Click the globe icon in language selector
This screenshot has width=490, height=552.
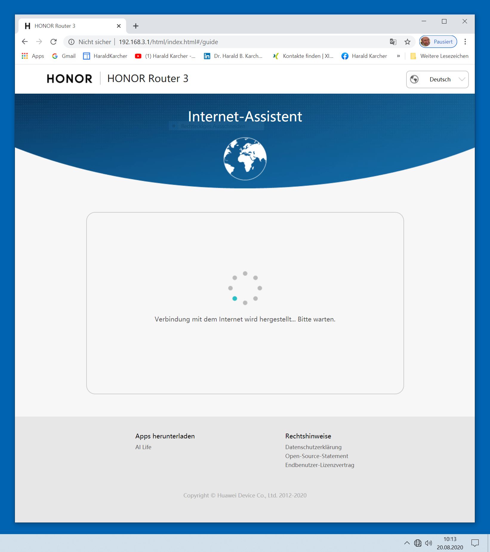click(414, 79)
